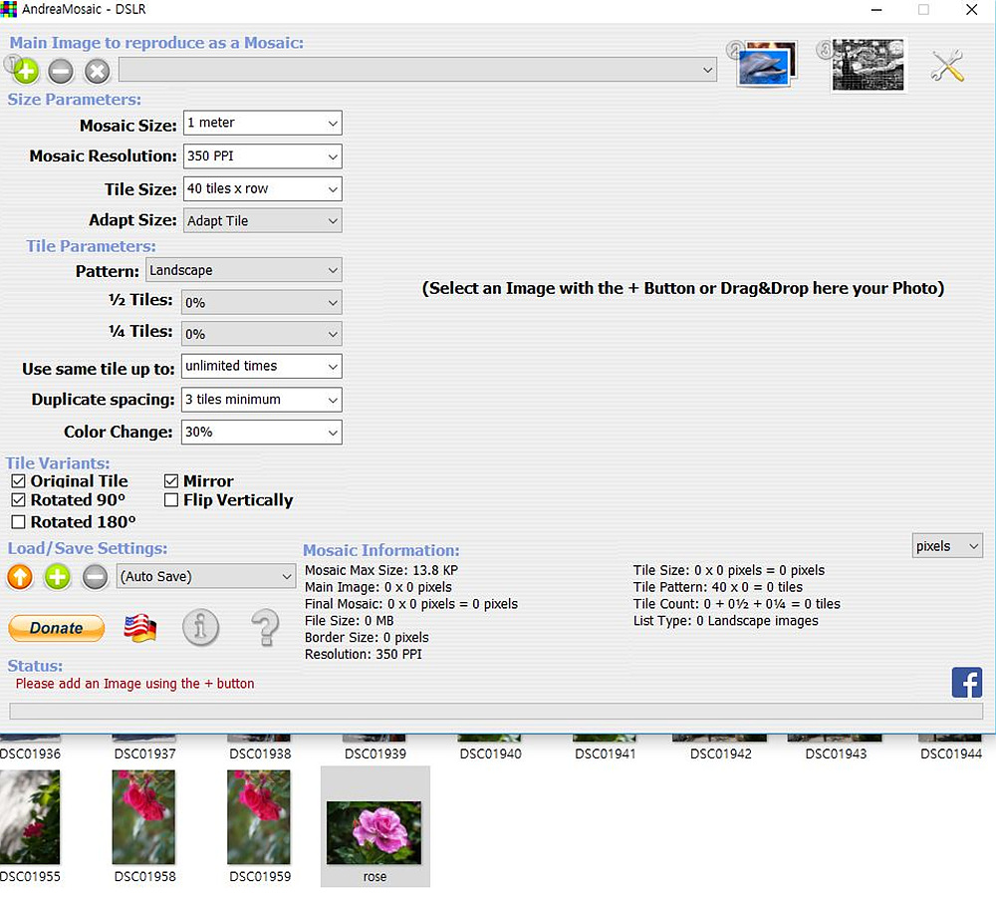The image size is (996, 898).
Task: Open Color Change dropdown
Action: 262,433
